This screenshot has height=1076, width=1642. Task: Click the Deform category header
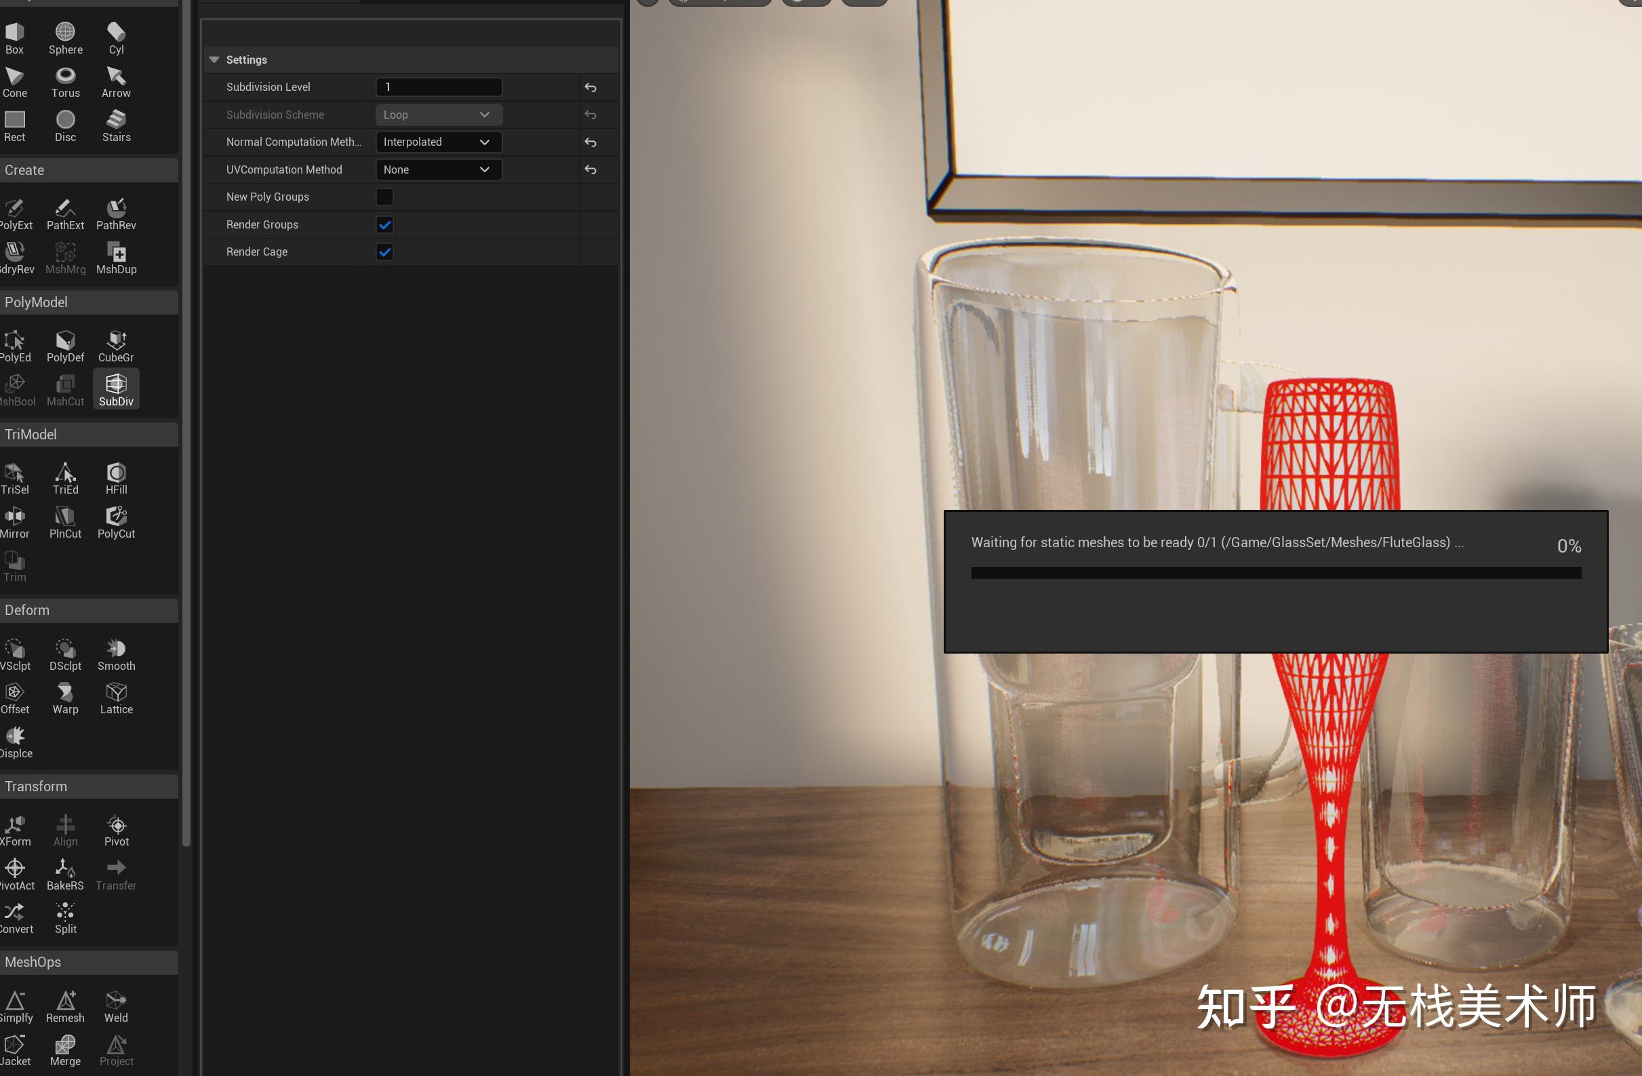point(88,610)
